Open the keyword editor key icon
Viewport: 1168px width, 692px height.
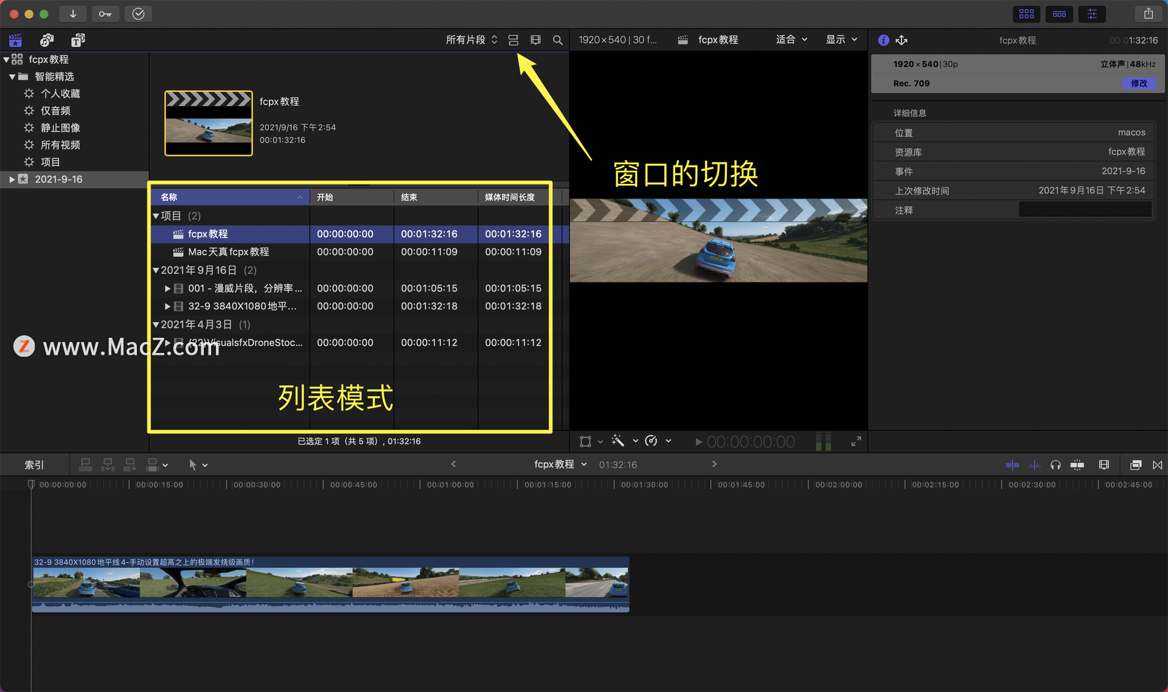(x=105, y=13)
